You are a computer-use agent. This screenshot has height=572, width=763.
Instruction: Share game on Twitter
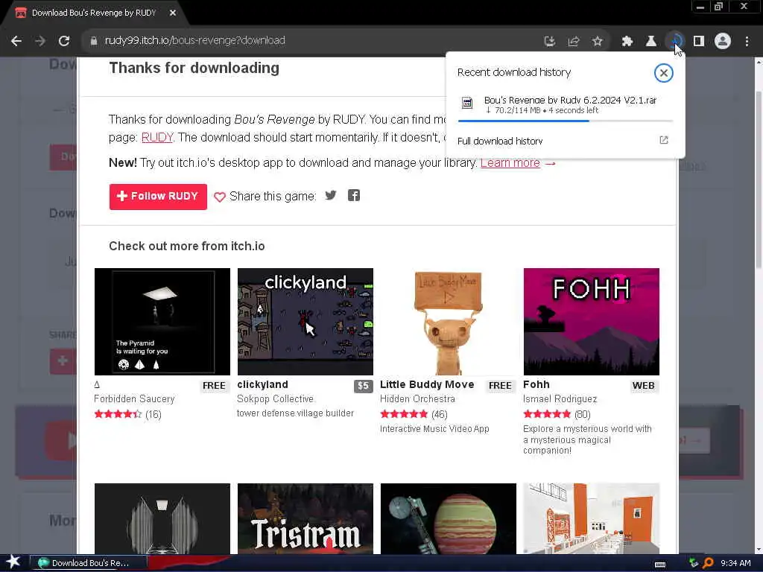[x=331, y=196]
